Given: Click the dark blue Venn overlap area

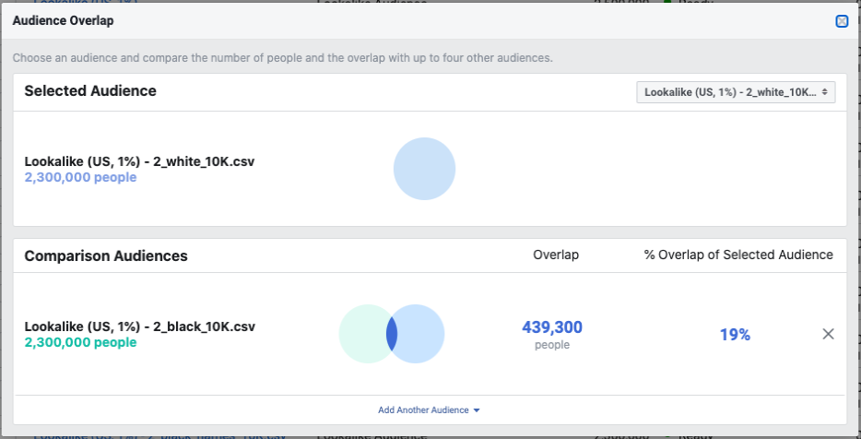Looking at the screenshot, I should (x=392, y=334).
